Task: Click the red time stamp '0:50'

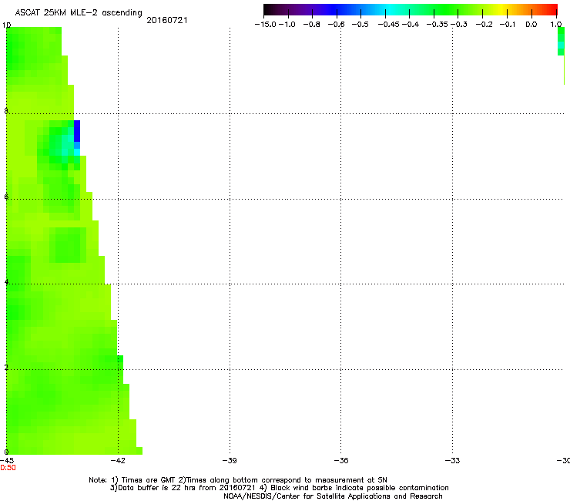Action: tap(8, 468)
